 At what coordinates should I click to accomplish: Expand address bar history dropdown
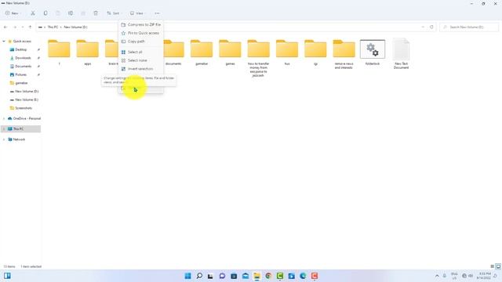click(423, 27)
